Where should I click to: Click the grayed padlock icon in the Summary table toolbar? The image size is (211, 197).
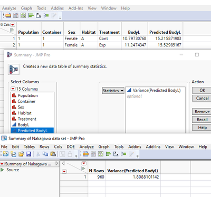point(70,154)
